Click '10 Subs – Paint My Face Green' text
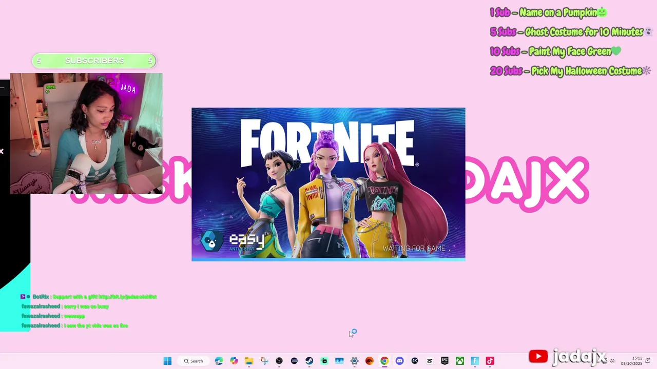The height and width of the screenshot is (369, 657). click(x=555, y=51)
